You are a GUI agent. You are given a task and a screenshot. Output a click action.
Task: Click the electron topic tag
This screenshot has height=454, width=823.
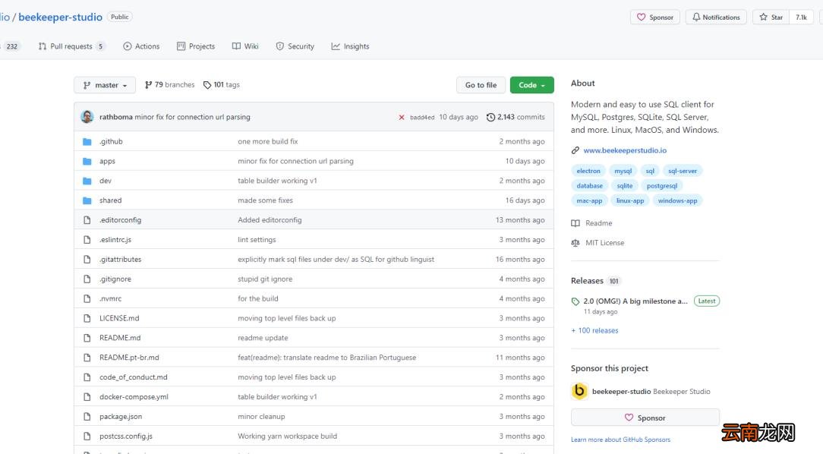pyautogui.click(x=588, y=171)
